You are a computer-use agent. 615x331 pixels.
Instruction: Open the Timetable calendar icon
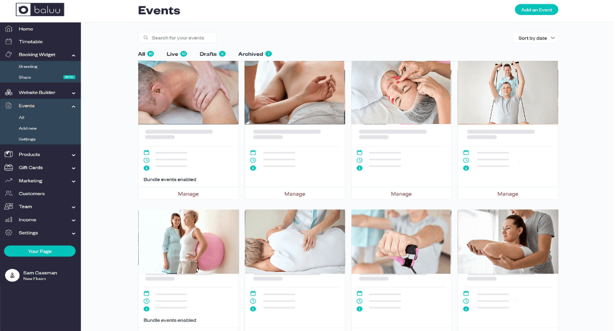tap(9, 41)
